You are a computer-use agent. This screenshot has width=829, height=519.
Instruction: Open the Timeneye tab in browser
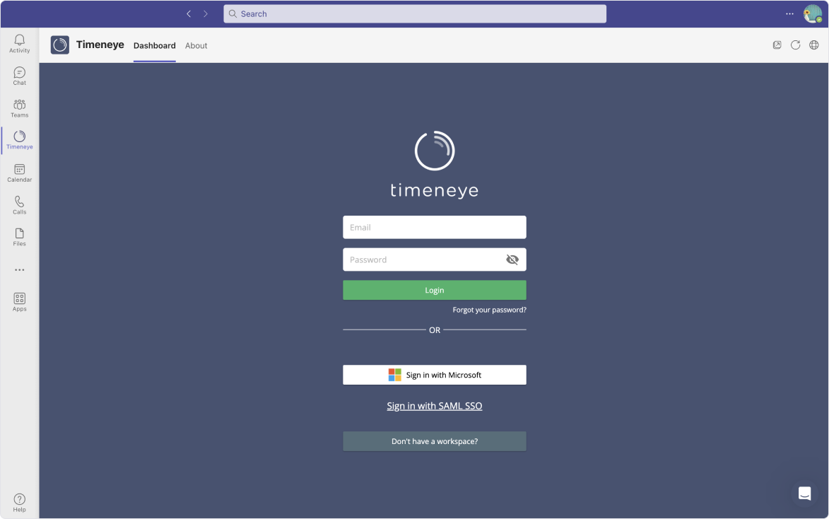point(777,45)
